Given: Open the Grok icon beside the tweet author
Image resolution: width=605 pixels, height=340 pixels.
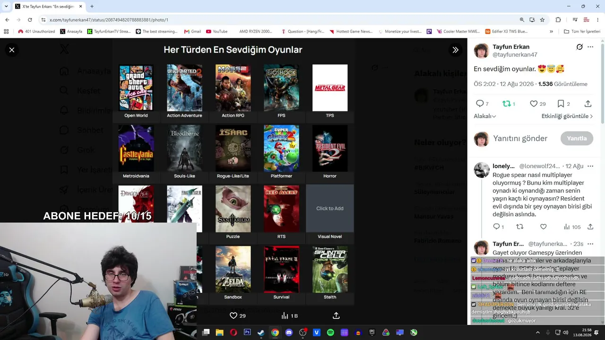Looking at the screenshot, I should 579,47.
